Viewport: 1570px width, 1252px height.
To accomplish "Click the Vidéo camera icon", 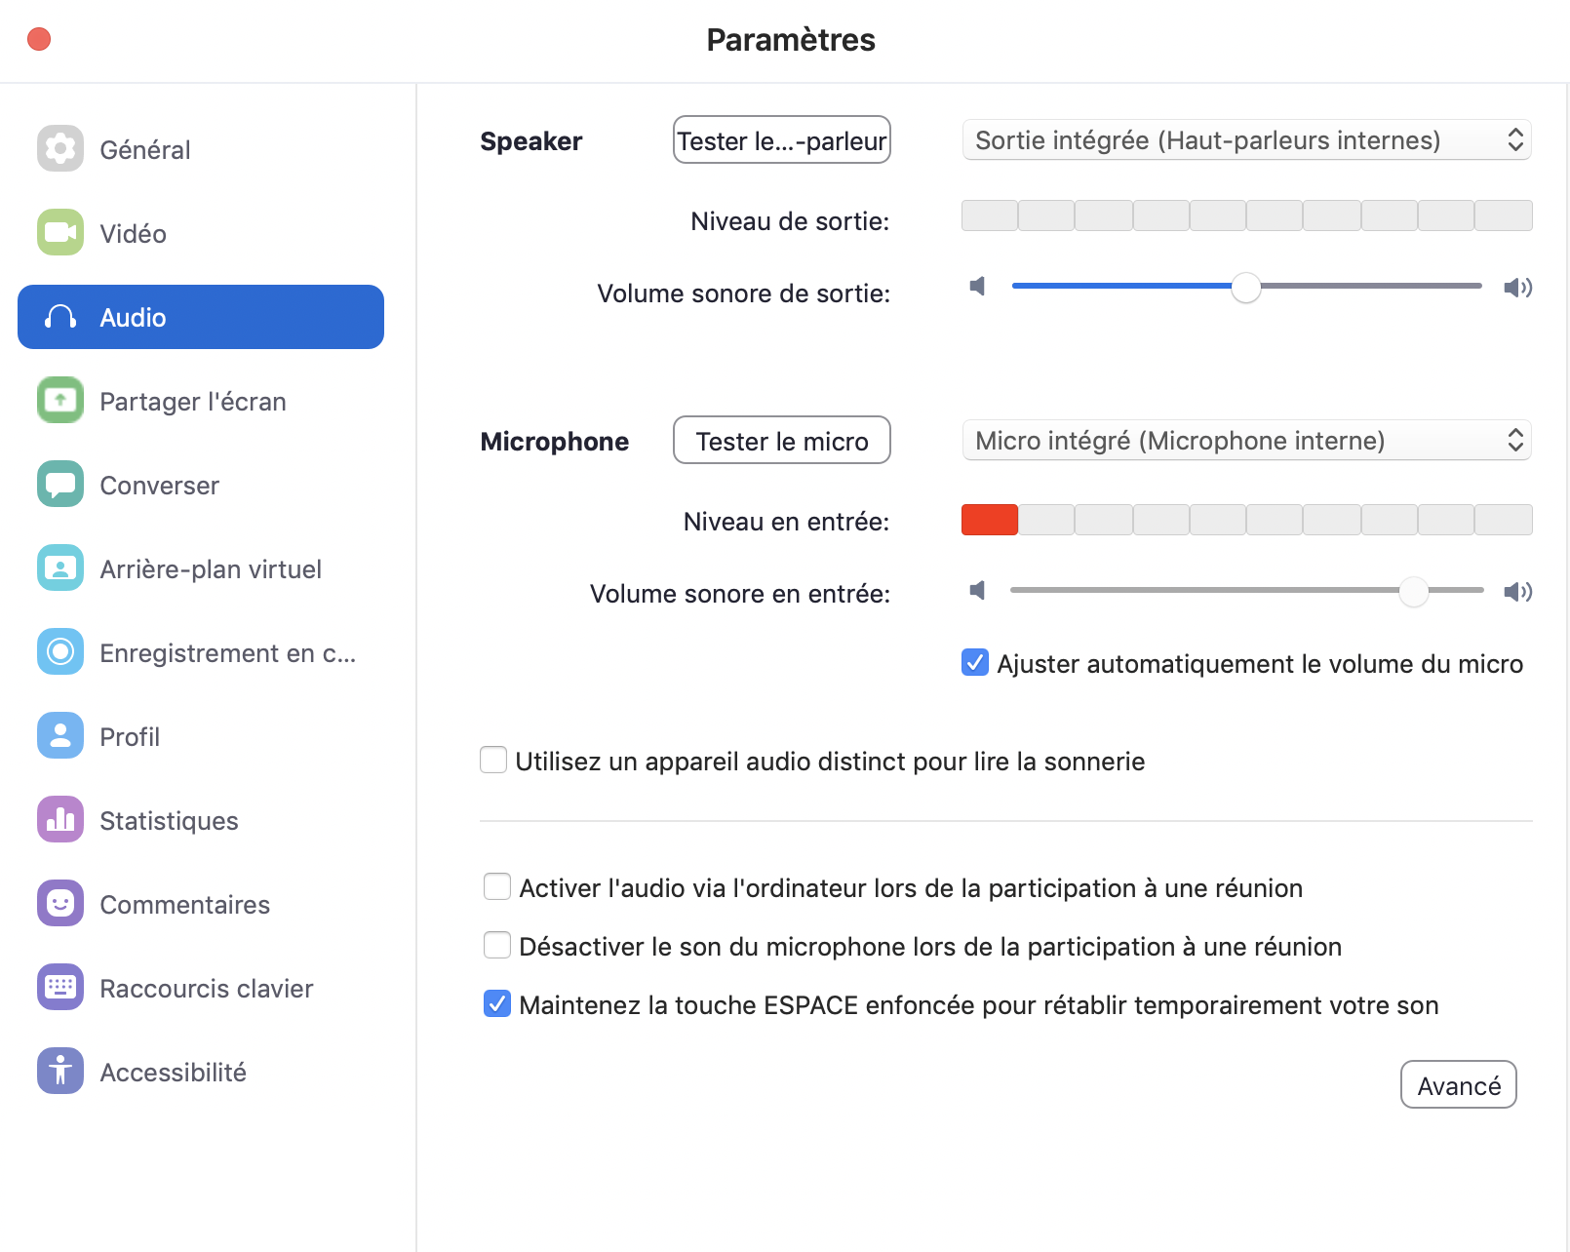I will pos(60,233).
